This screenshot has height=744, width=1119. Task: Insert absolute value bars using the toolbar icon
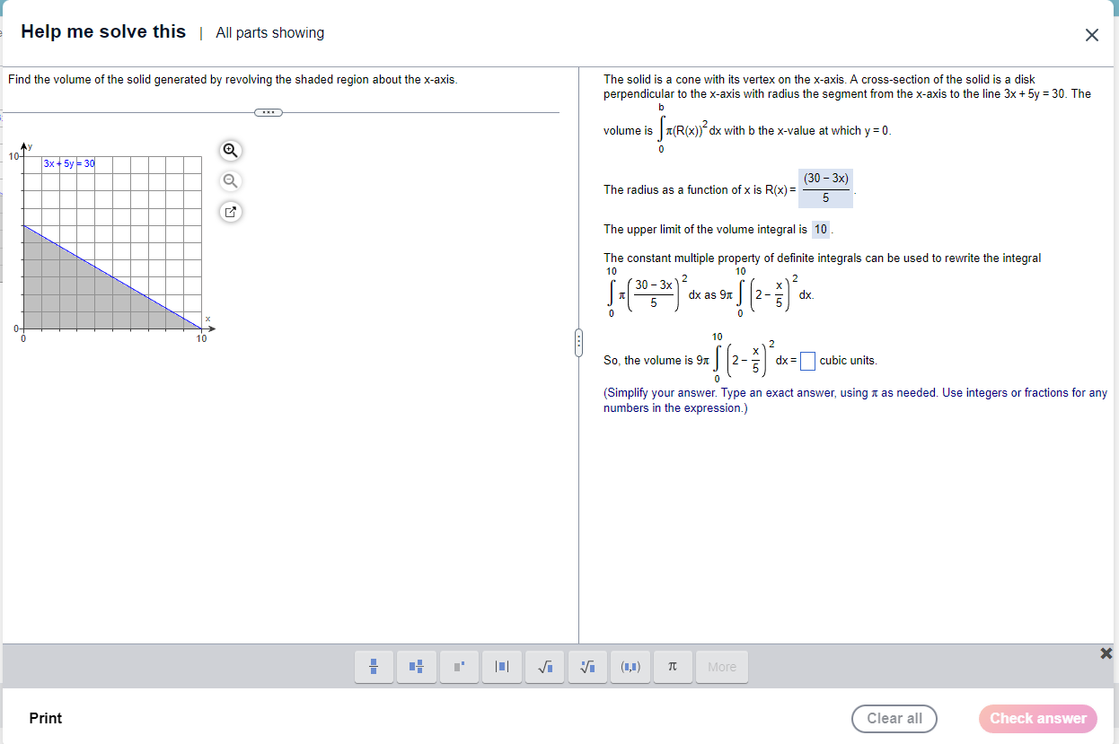pyautogui.click(x=502, y=667)
